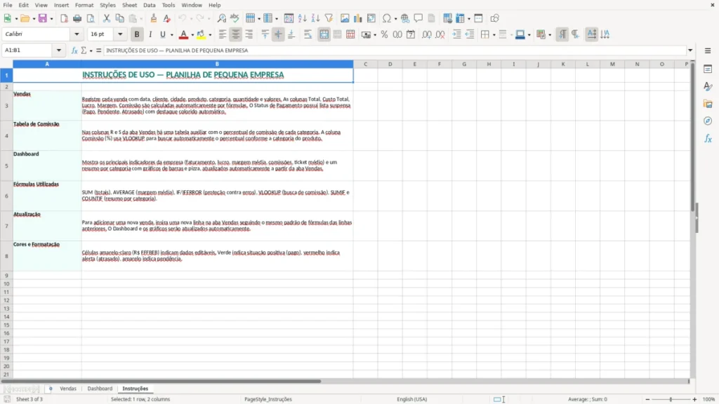The width and height of the screenshot is (719, 404).
Task: Toggle Underline formatting
Action: point(162,34)
